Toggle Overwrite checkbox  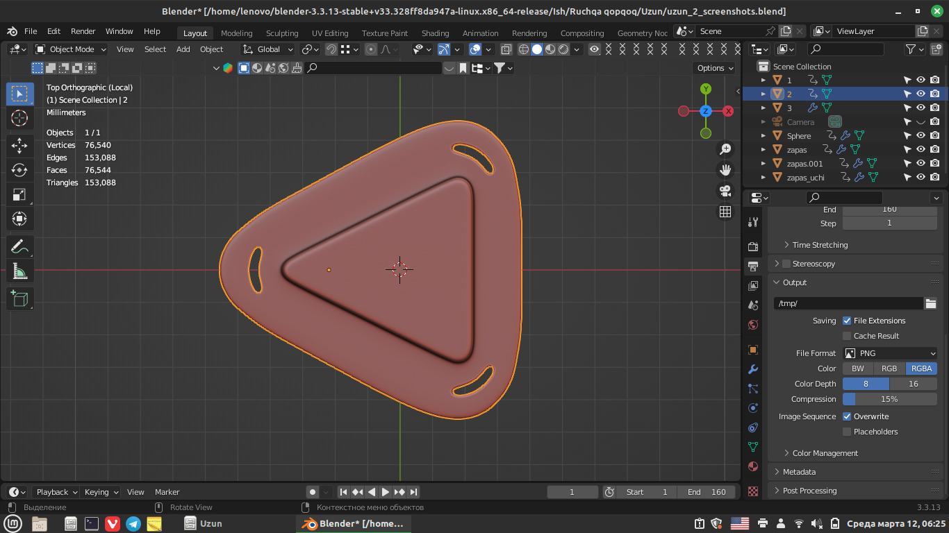847,416
